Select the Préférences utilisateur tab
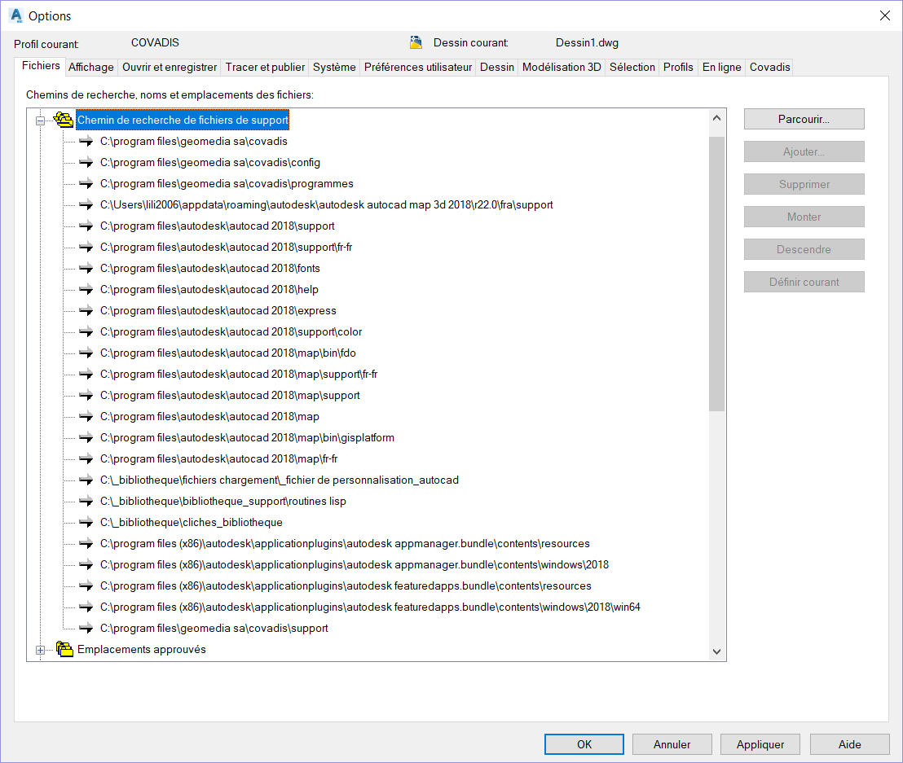The image size is (903, 763). [x=418, y=68]
